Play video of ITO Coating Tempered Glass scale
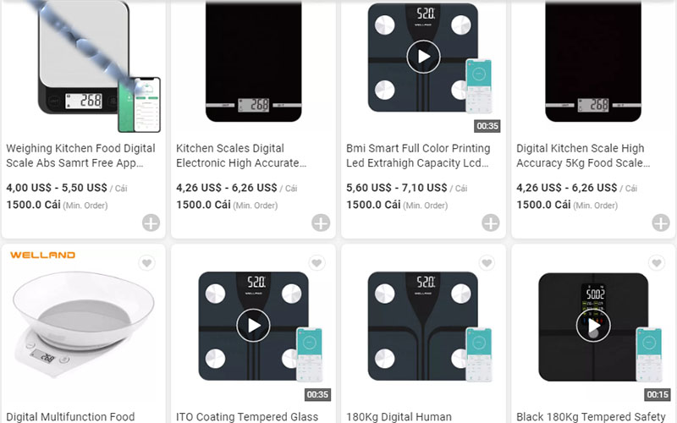The image size is (677, 423). (x=253, y=326)
